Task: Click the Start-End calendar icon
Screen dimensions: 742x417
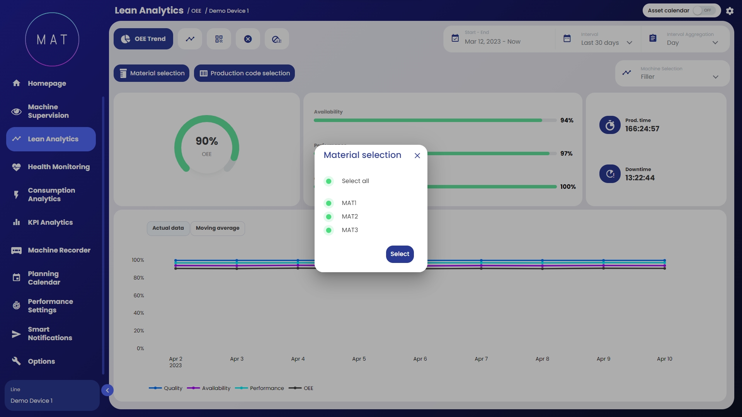Action: tap(455, 38)
